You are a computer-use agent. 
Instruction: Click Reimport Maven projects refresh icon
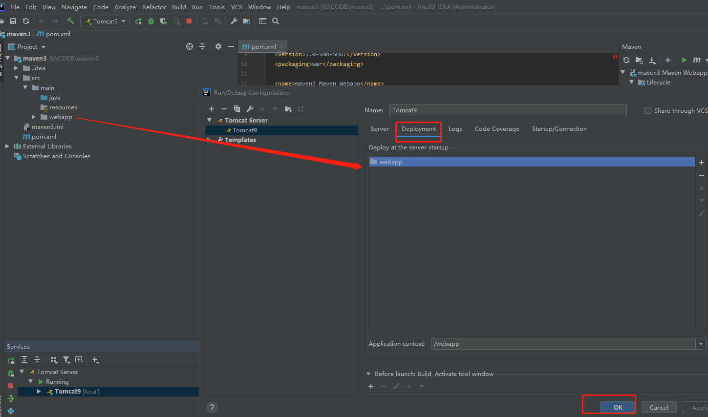(626, 60)
